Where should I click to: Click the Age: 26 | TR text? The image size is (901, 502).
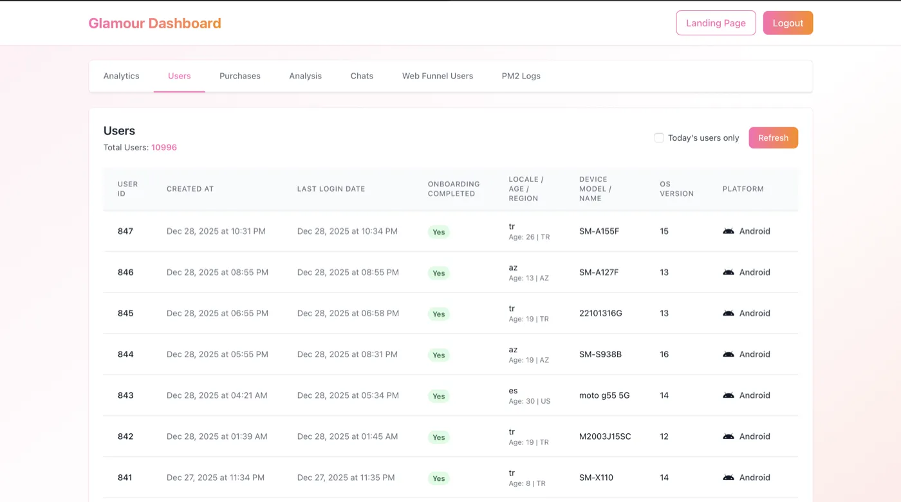(x=529, y=237)
